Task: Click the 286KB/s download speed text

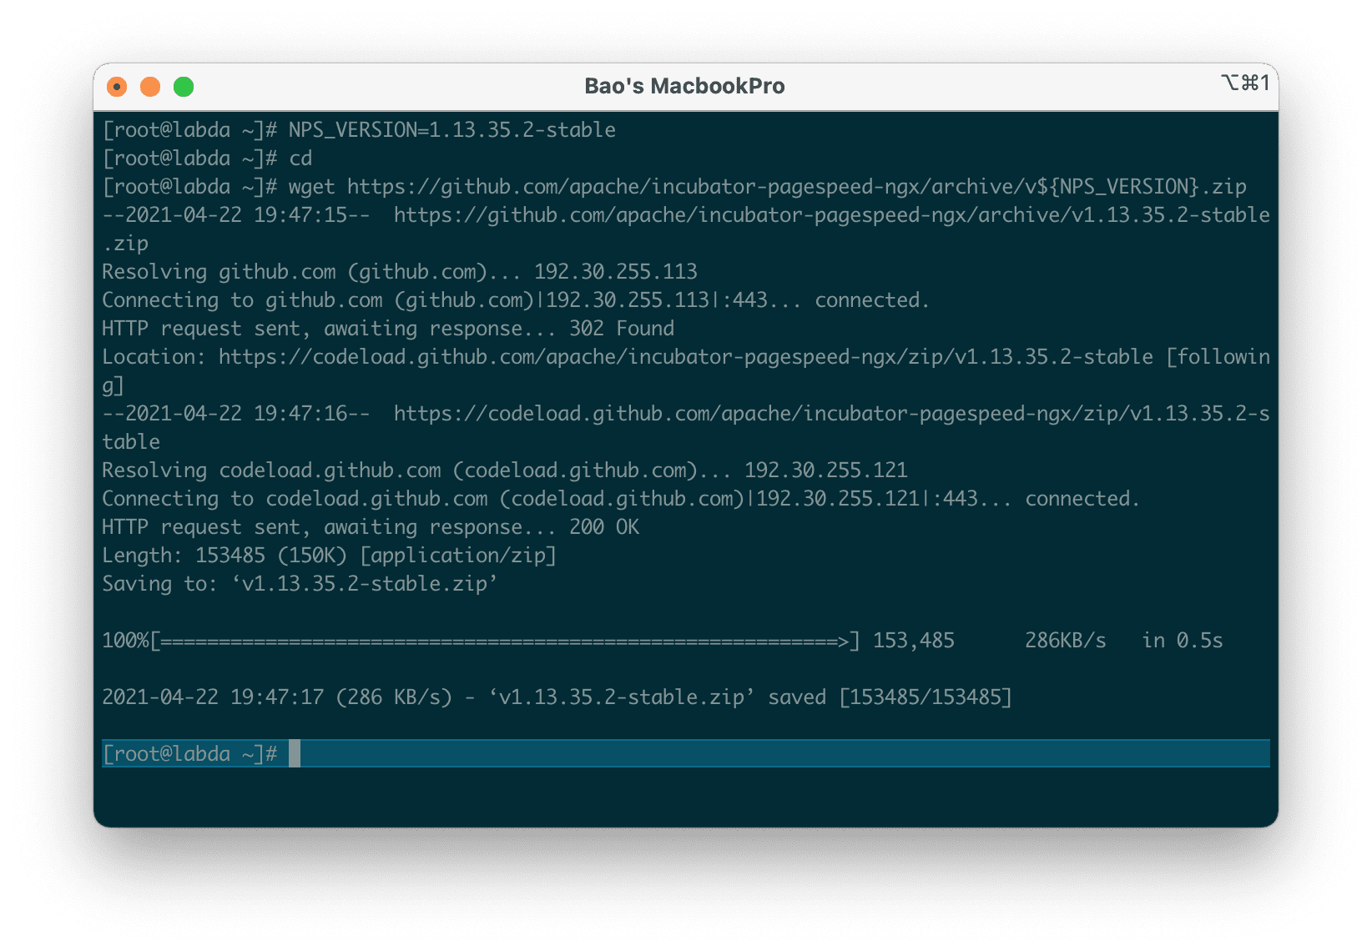Action: pyautogui.click(x=1066, y=641)
